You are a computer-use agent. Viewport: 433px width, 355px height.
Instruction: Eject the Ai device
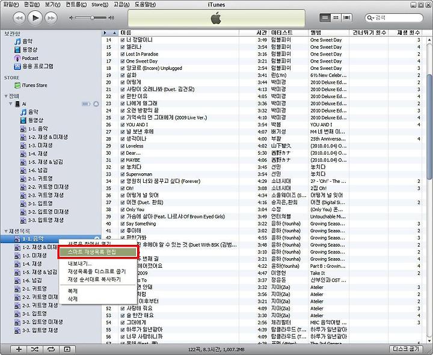tap(96, 104)
